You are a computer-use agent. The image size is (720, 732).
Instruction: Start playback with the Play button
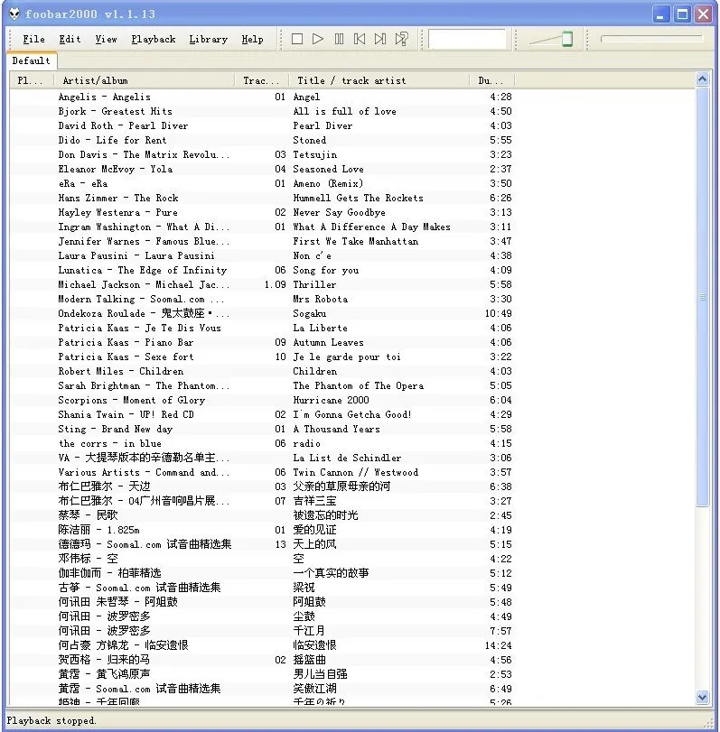click(x=318, y=39)
